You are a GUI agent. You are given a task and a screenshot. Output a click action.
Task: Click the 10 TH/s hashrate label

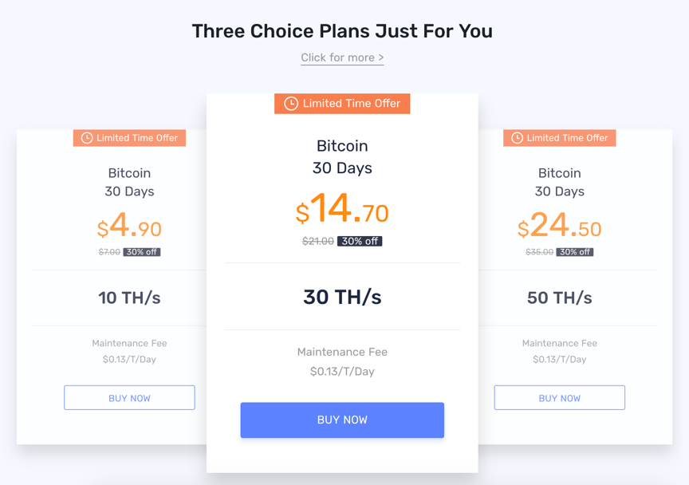click(x=129, y=298)
